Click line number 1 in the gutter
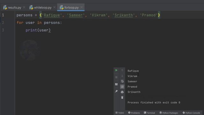Viewport: 204px width, 115px height. [x=3, y=15]
